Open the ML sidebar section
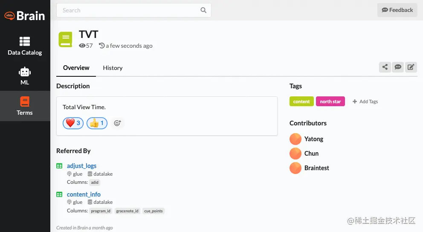The image size is (423, 232). coord(25,76)
